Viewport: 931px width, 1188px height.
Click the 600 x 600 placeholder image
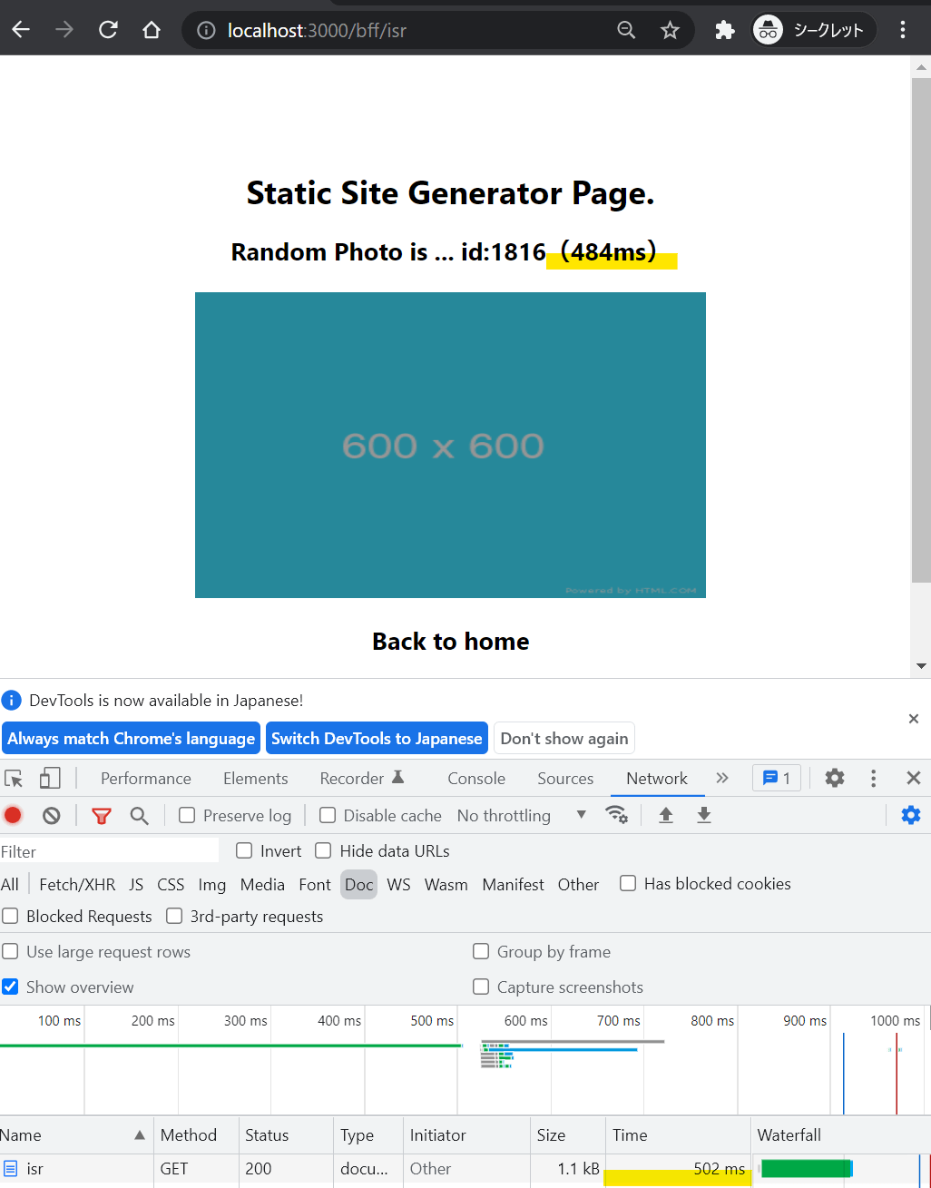click(x=450, y=445)
